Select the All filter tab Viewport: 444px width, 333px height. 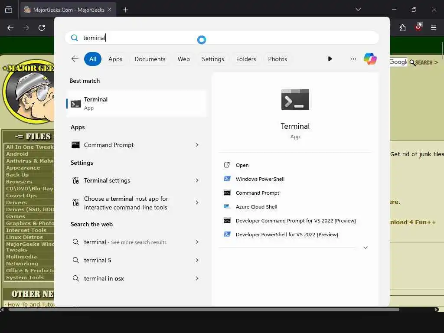point(93,59)
